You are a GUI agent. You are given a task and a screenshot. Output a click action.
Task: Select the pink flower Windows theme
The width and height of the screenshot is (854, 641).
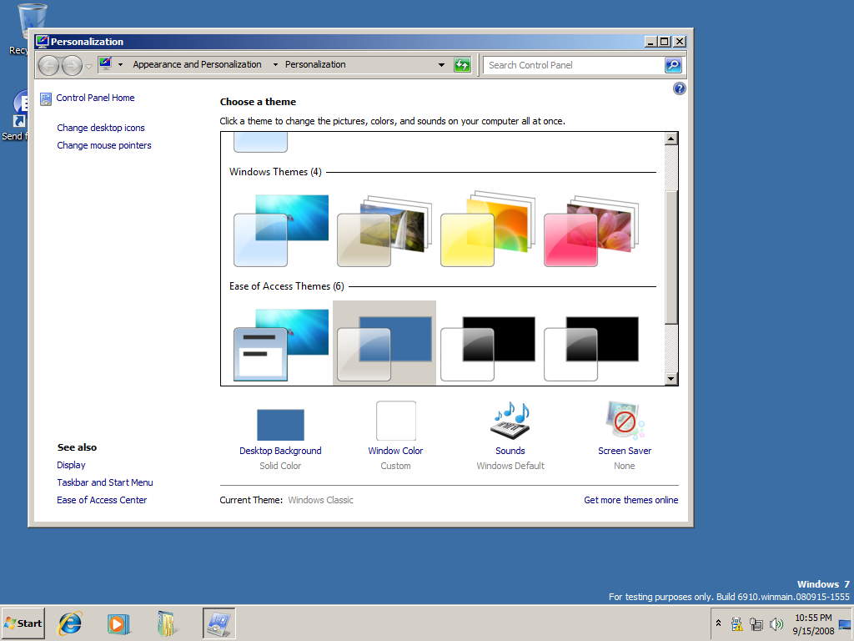[x=590, y=231]
